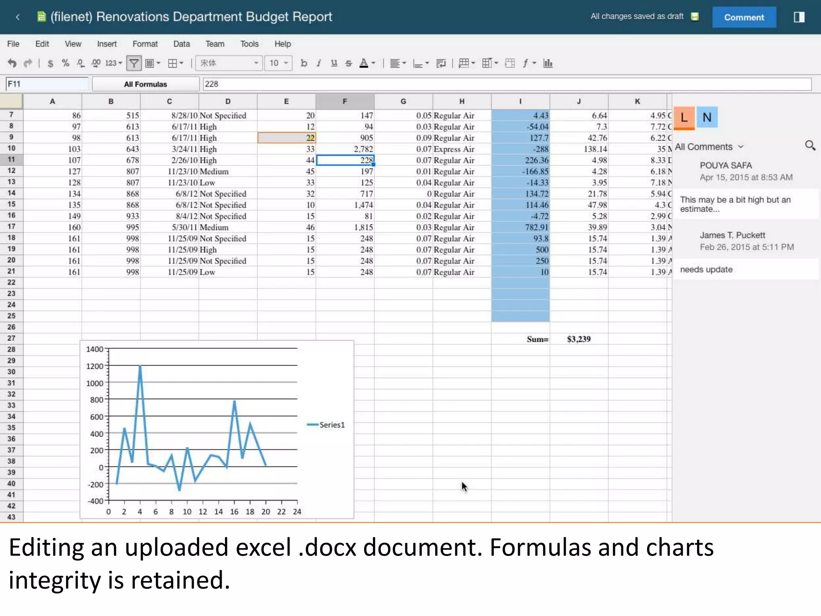This screenshot has width=821, height=616.
Task: Open the delete rows/columns table dropdown
Action: pyautogui.click(x=490, y=63)
